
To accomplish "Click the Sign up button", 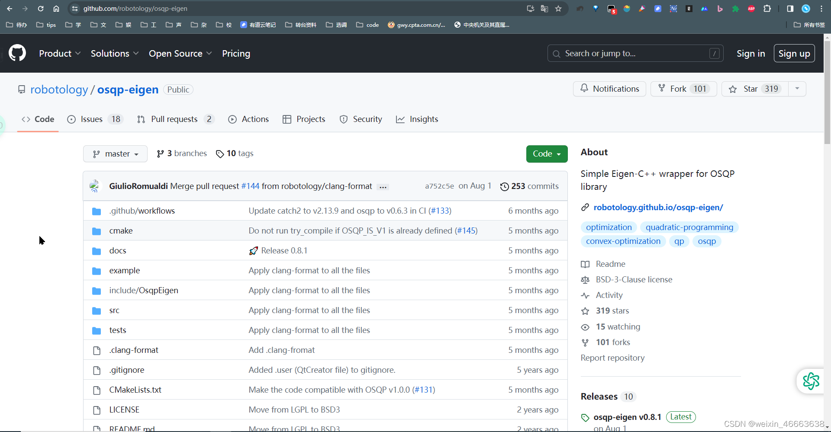I will point(794,53).
